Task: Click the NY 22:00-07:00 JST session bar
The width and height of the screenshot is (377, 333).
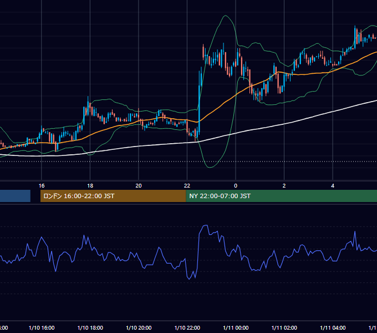Action: point(281,196)
